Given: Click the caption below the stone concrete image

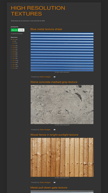Looking at the screenshot, I should (x=62, y=125).
